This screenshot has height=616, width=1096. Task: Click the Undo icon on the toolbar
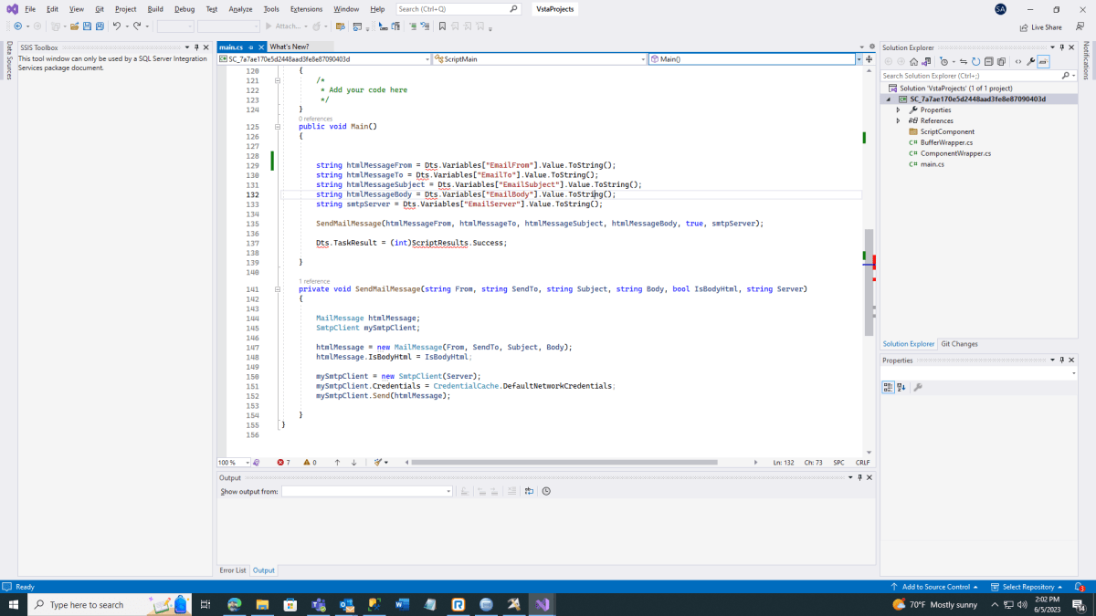coord(117,26)
